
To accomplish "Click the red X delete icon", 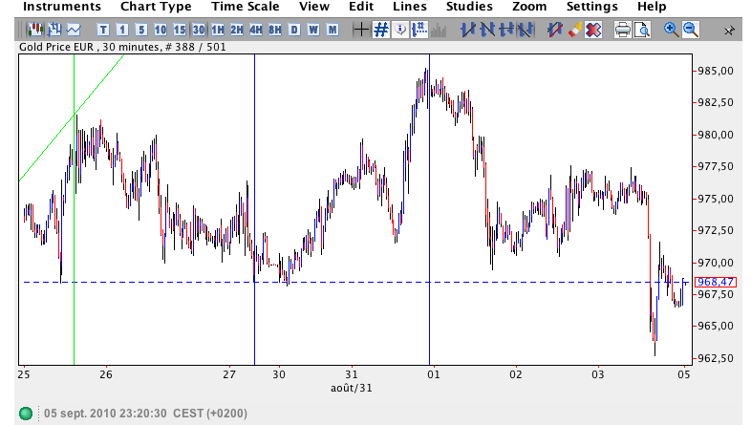I will coord(592,30).
